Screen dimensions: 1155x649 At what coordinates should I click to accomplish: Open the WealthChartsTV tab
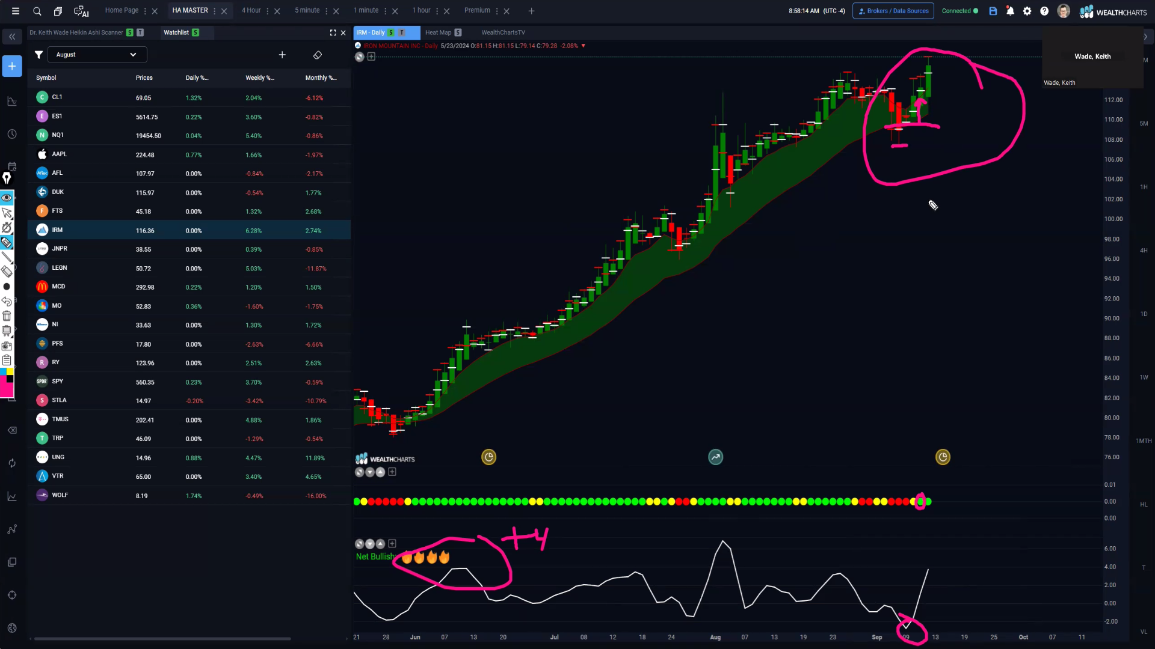point(503,32)
